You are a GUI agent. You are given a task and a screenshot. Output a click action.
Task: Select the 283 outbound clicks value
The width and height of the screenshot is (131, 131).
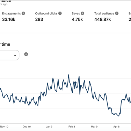click(x=39, y=19)
